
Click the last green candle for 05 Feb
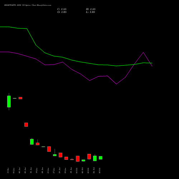coord(101,158)
